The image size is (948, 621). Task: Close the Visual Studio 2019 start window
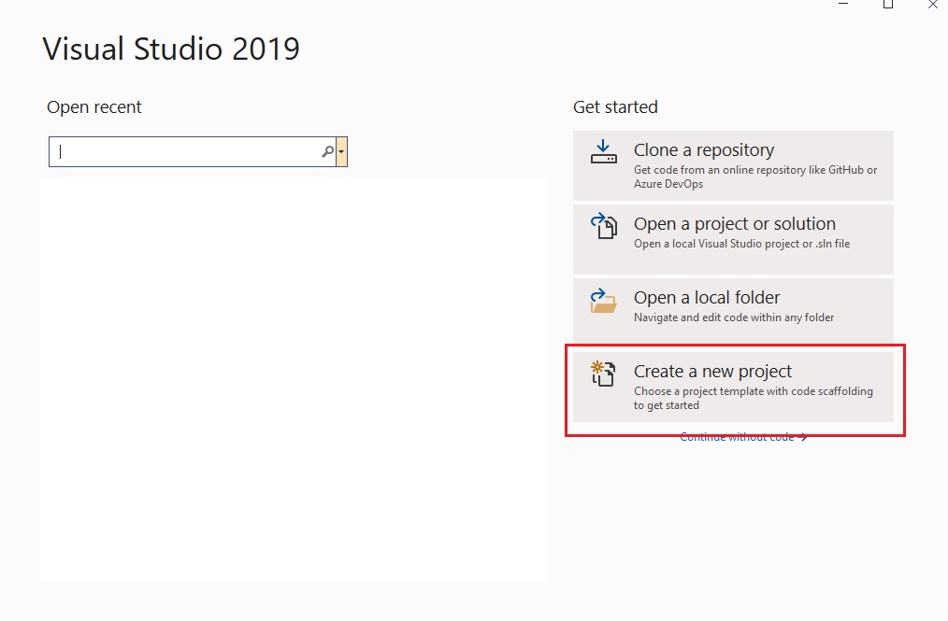click(933, 5)
